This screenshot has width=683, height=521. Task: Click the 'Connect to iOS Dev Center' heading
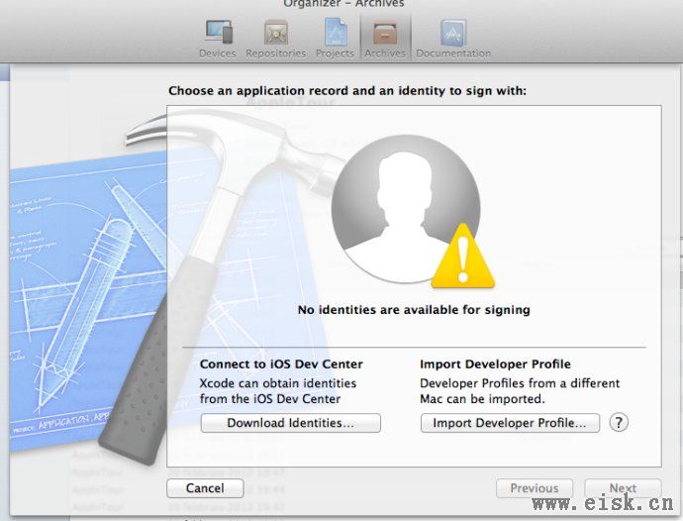coord(281,365)
